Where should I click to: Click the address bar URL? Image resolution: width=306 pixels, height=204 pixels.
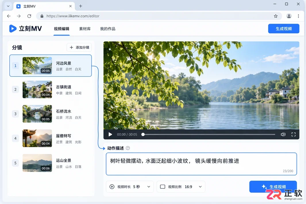coord(73,16)
